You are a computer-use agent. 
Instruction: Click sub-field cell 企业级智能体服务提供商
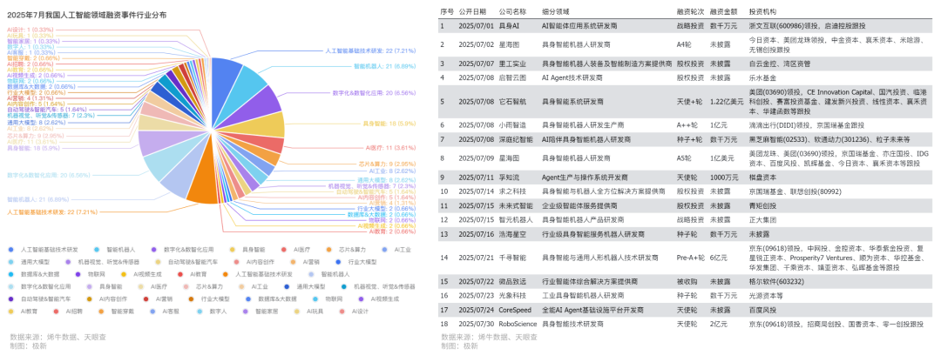coord(579,205)
